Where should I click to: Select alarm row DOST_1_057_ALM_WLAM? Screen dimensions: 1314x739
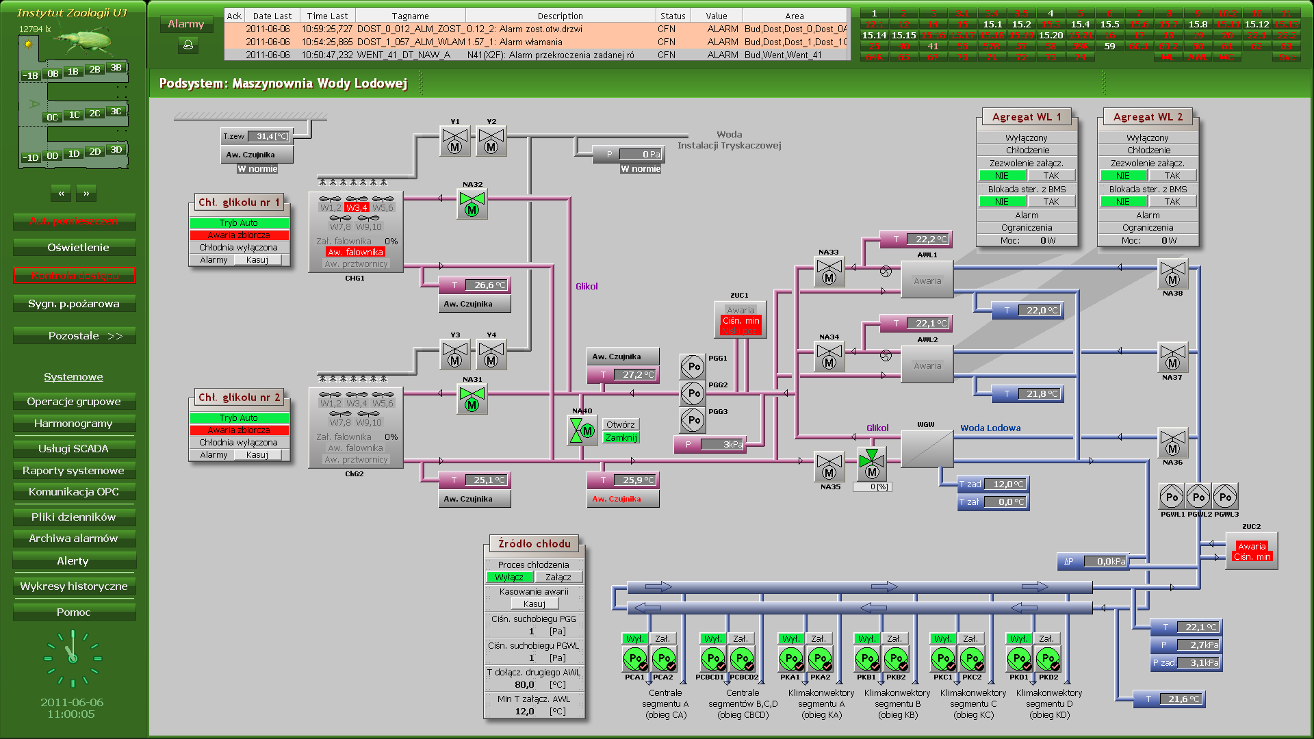click(x=537, y=42)
